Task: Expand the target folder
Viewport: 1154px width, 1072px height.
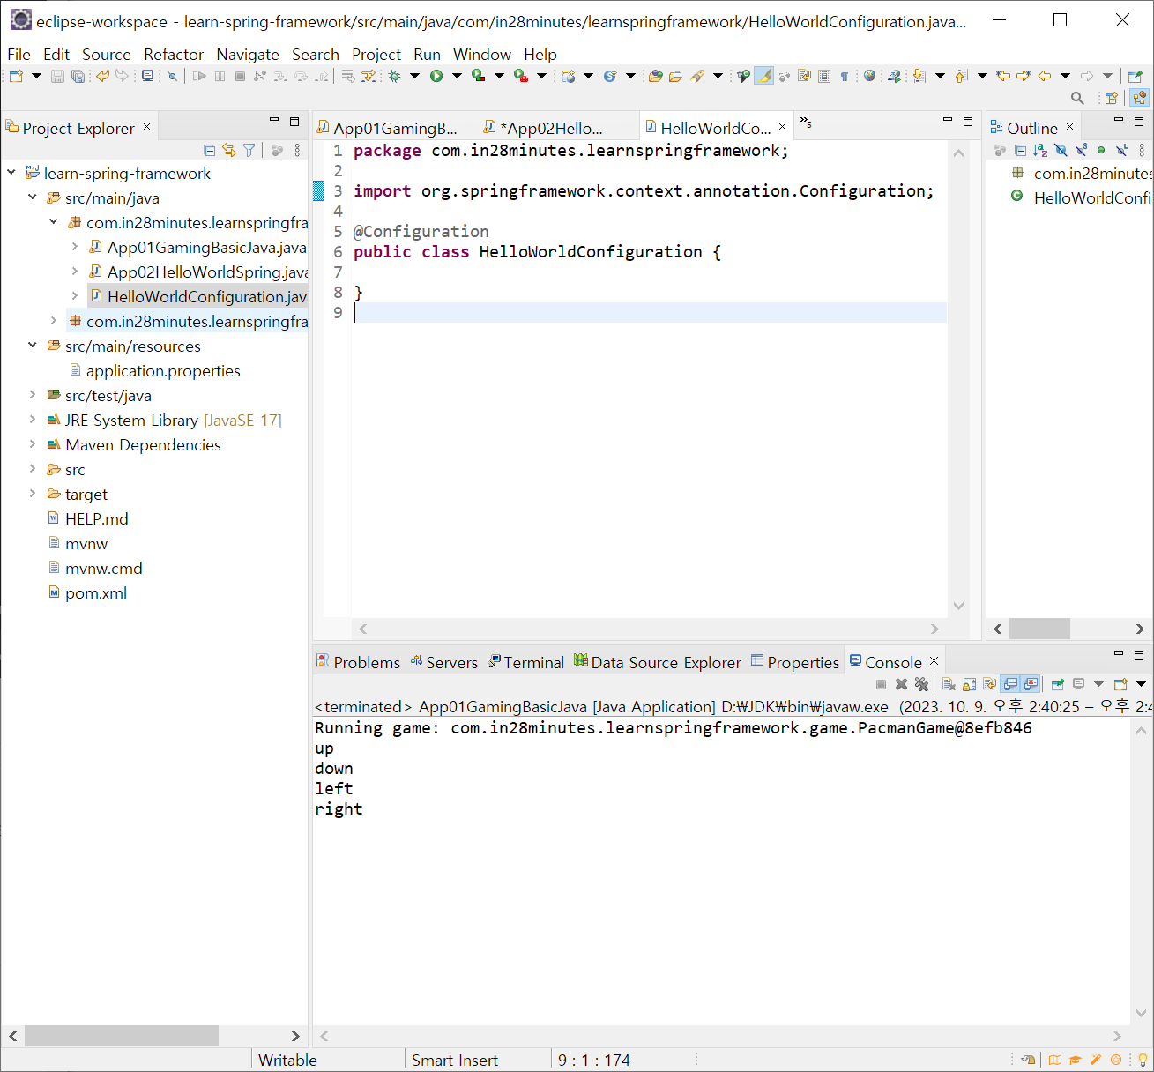Action: [33, 494]
